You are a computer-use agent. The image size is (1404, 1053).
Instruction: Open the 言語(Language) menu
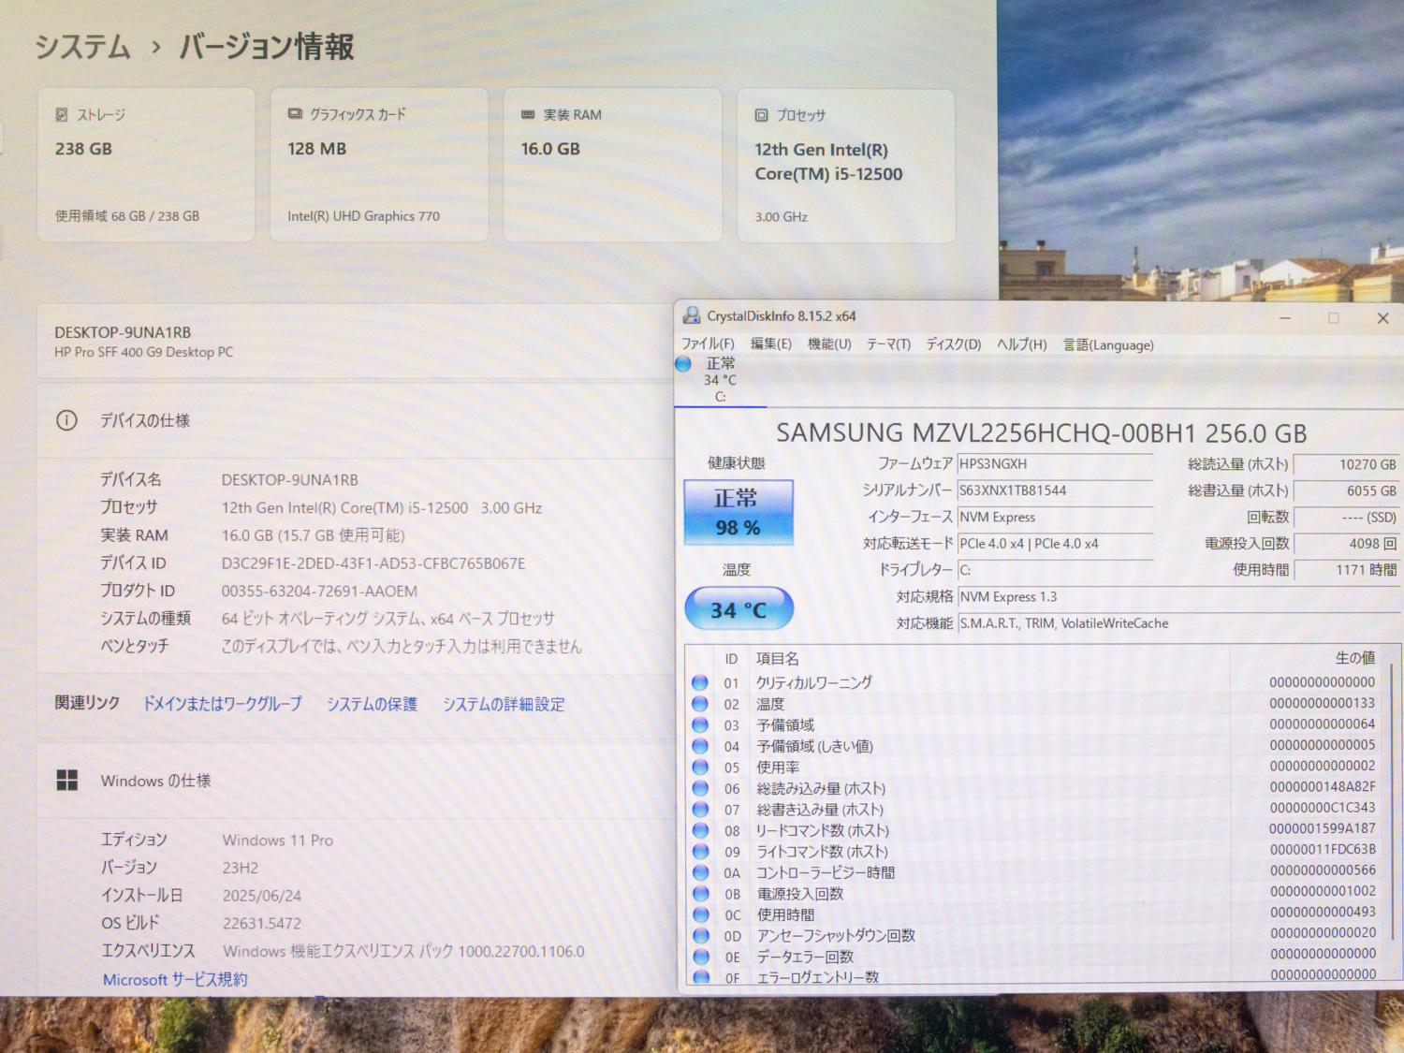click(1108, 345)
